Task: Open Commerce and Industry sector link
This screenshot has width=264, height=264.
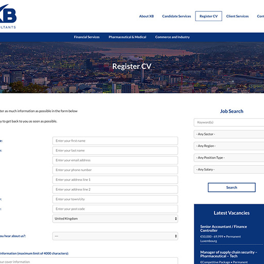Action: [172, 37]
